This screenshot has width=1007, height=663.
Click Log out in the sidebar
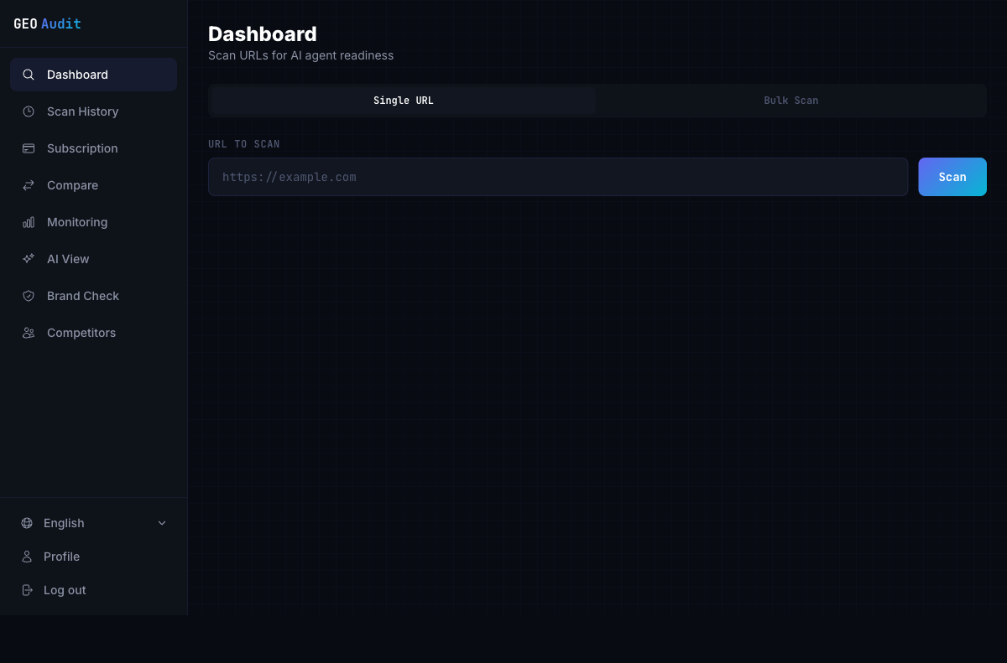[x=65, y=590]
